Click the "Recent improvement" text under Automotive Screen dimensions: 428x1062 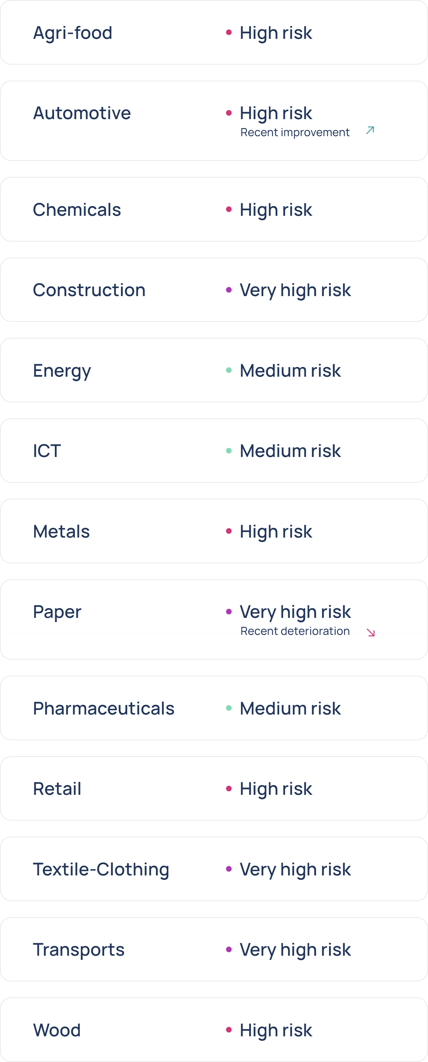click(295, 132)
